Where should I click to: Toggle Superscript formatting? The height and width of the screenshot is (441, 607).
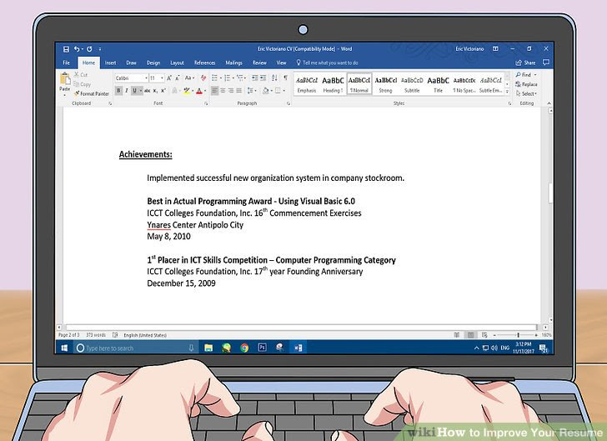pyautogui.click(x=163, y=91)
